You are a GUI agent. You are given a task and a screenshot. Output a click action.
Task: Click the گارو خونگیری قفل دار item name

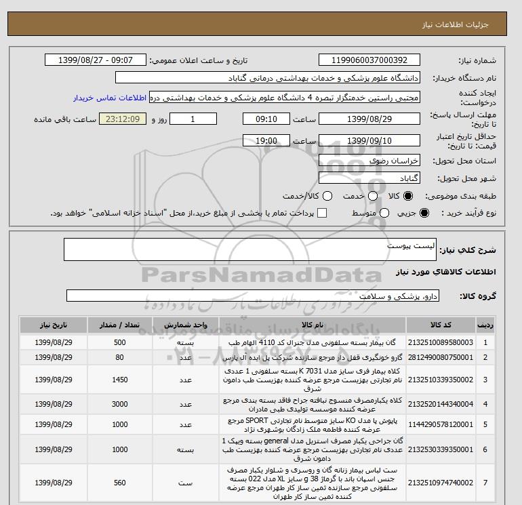click(313, 357)
